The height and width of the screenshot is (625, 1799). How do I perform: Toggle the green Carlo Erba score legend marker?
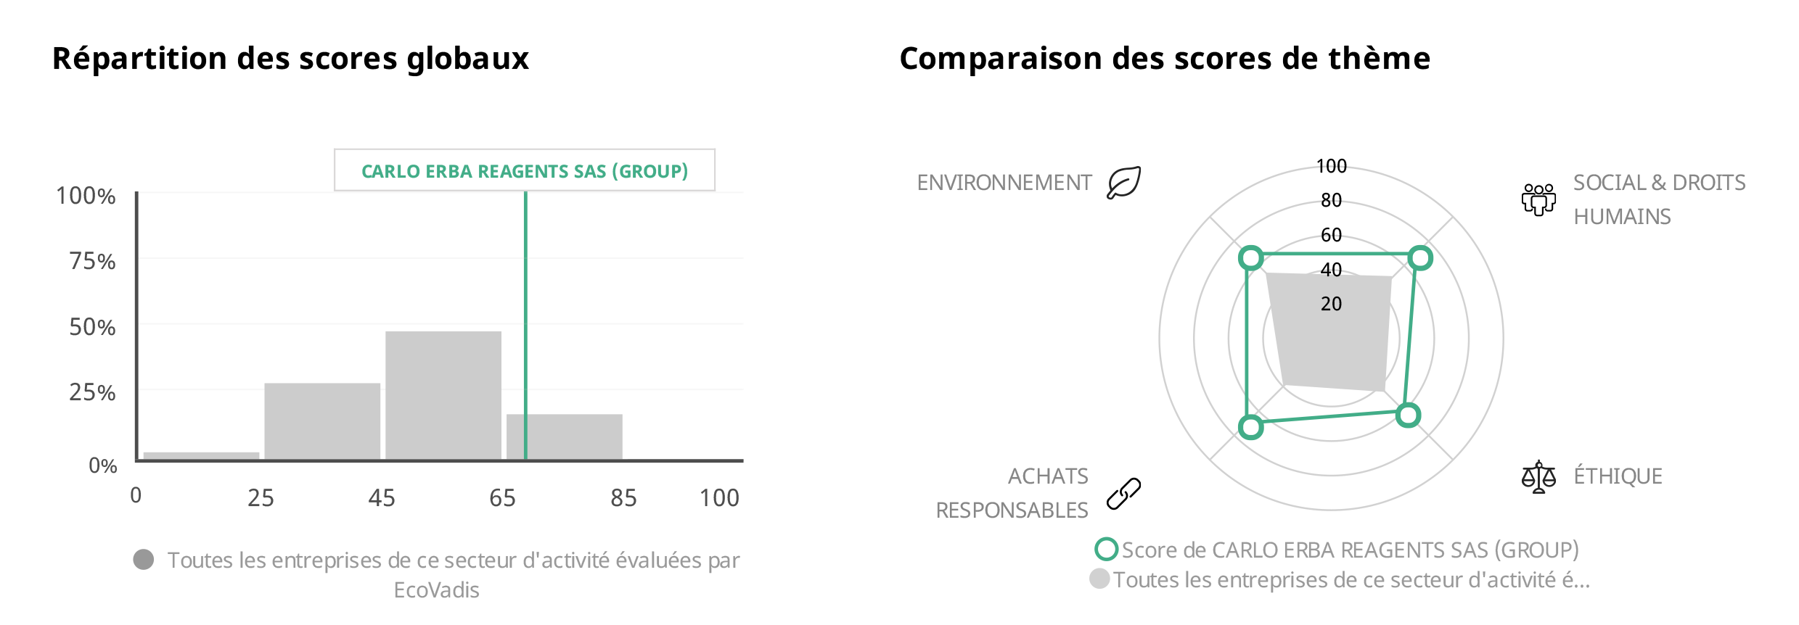coord(1106,550)
